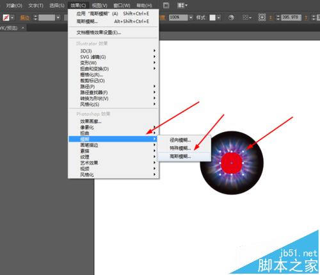Click the stroke weight stepper arrows
Viewport: 320px width, 275px height.
pyautogui.click(x=35, y=17)
